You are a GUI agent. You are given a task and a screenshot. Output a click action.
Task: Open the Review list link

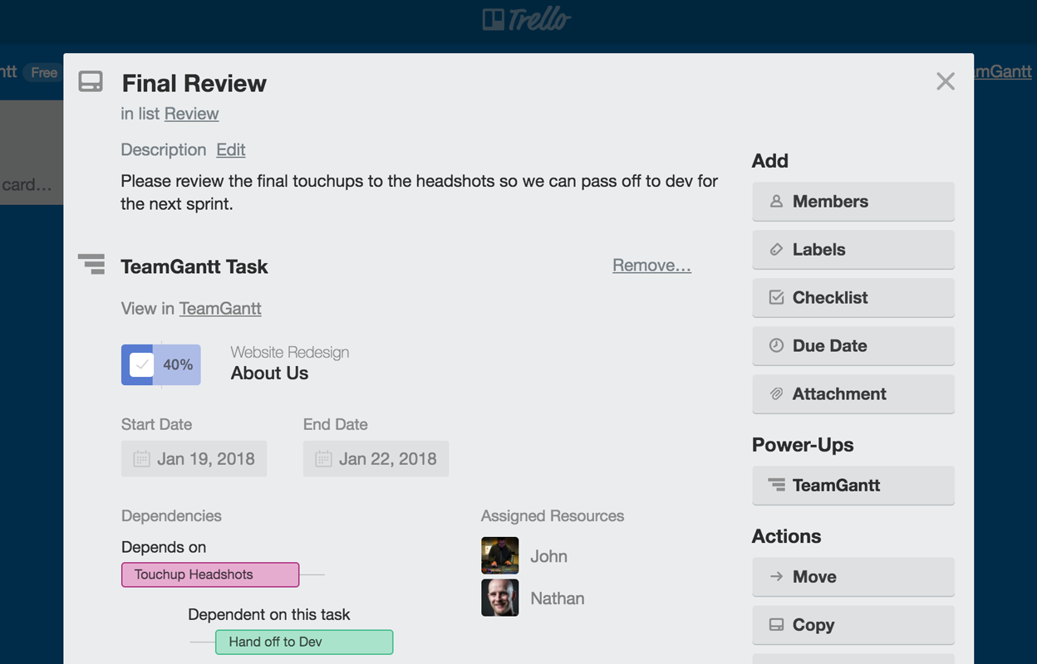click(191, 113)
